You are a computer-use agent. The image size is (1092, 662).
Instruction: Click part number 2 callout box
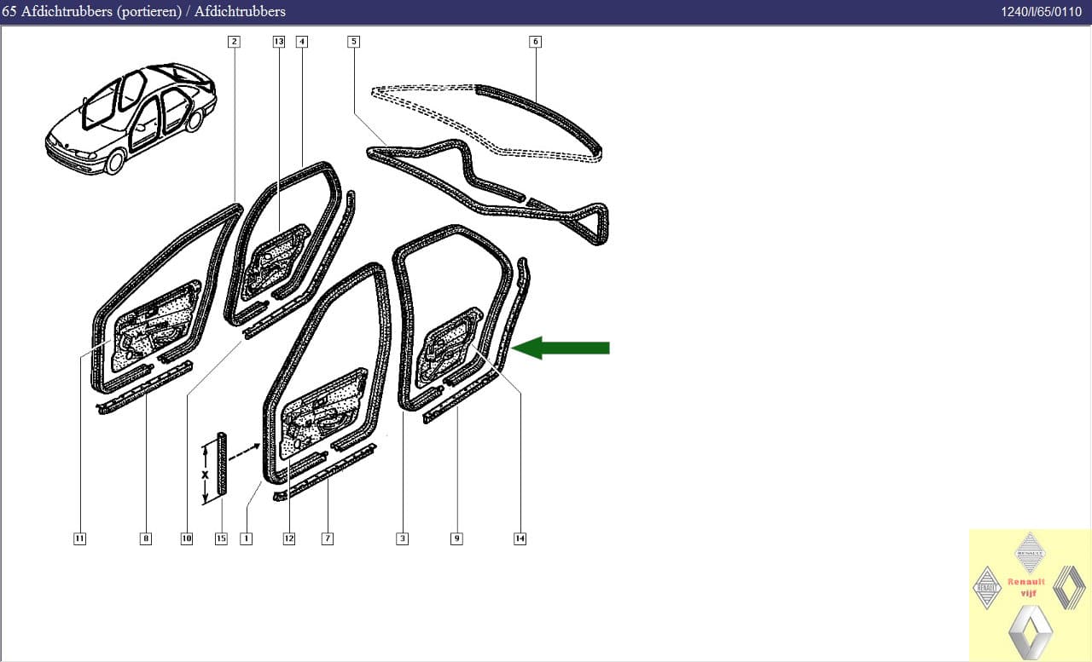click(x=234, y=41)
